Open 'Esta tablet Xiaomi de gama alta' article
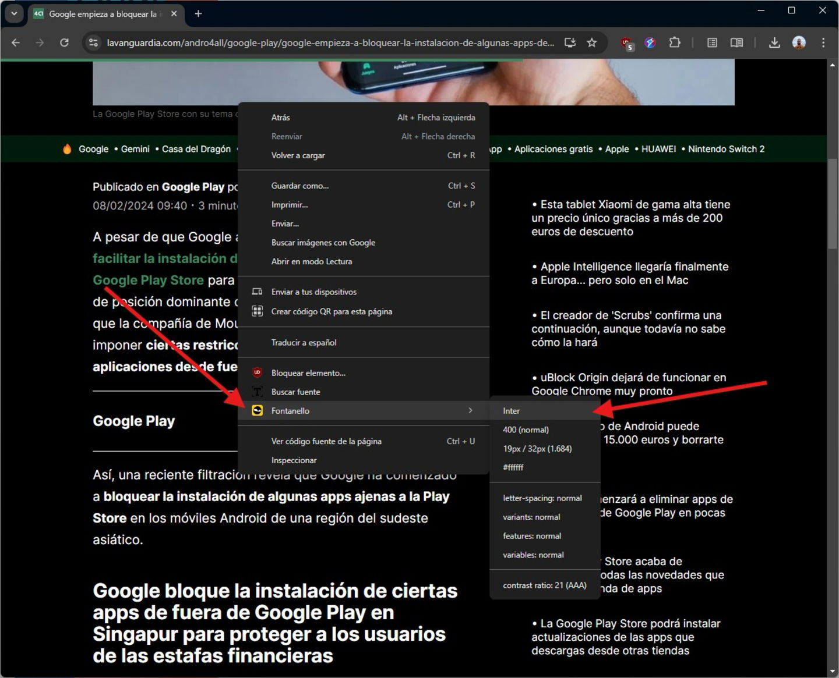Screen dimensions: 839x678 coord(630,218)
